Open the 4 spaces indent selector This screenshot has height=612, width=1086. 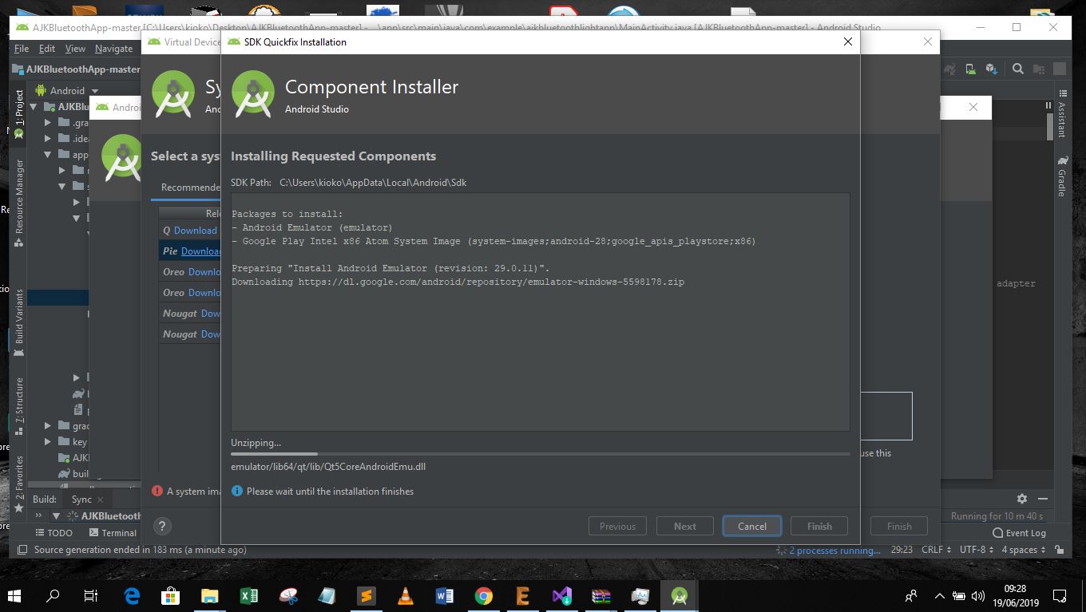click(x=1024, y=550)
